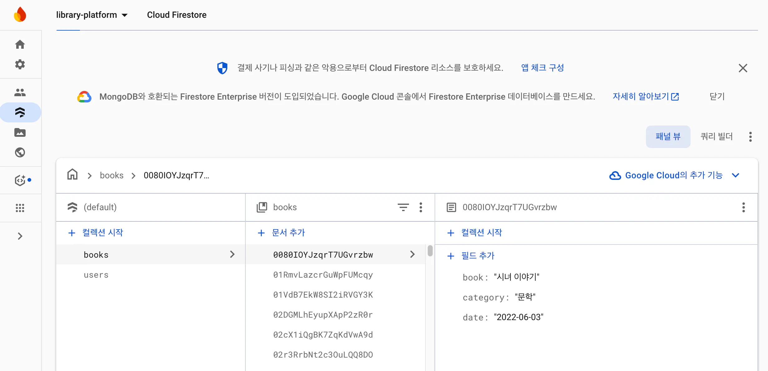Image resolution: width=768 pixels, height=371 pixels.
Task: Select the Firestore icon in the sidebar
Action: 20,112
